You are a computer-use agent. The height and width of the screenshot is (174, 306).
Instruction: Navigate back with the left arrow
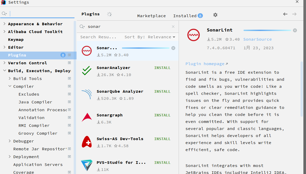(285, 14)
